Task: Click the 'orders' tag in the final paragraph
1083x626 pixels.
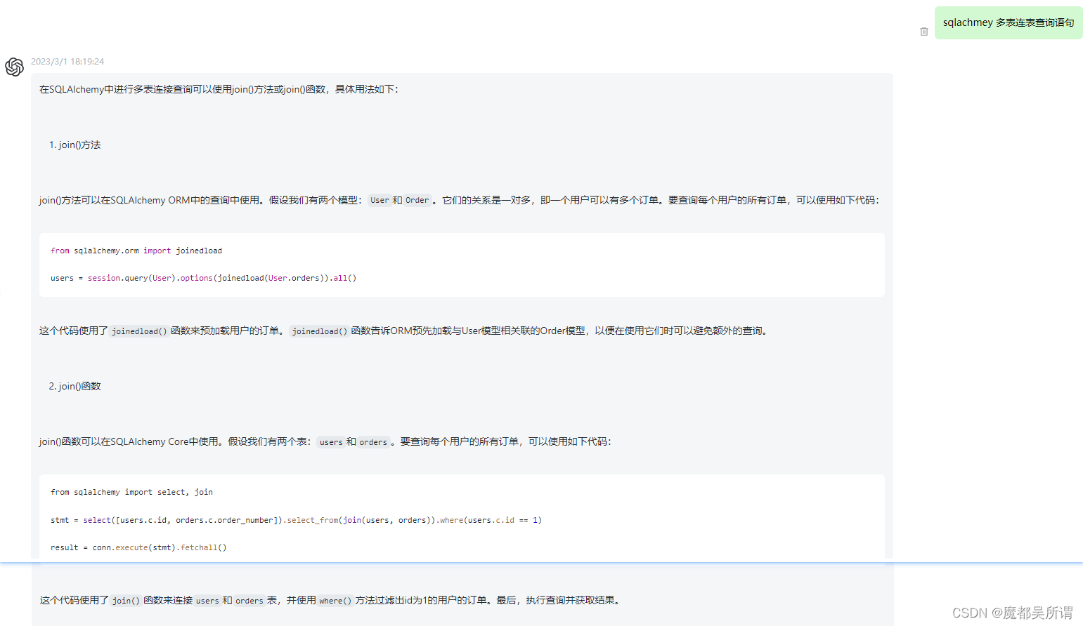Action: 249,601
